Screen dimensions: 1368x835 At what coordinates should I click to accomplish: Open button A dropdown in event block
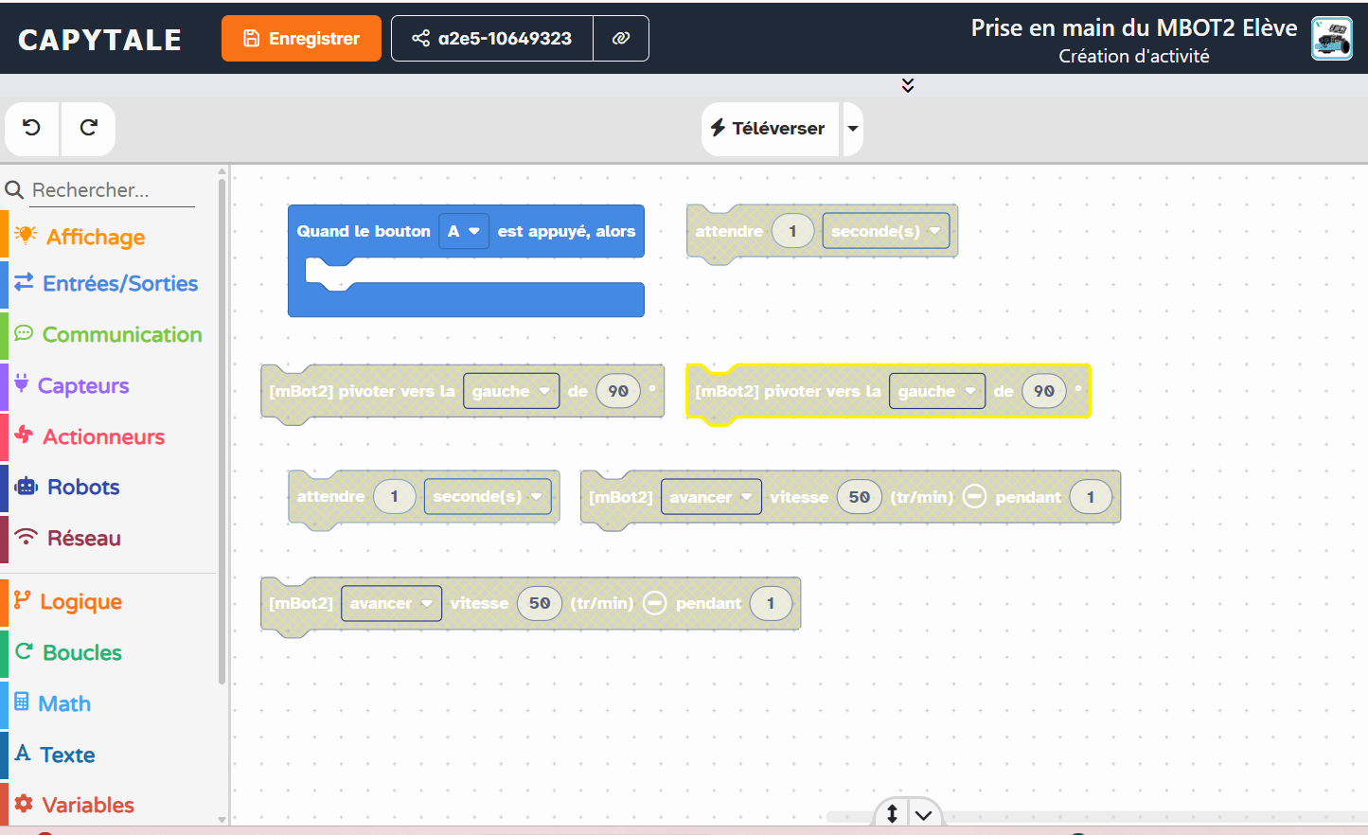pyautogui.click(x=464, y=232)
